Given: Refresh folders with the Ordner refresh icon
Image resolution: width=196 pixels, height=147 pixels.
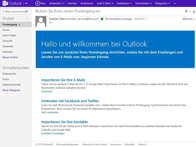Looking at the screenshot, I should coord(27,19).
